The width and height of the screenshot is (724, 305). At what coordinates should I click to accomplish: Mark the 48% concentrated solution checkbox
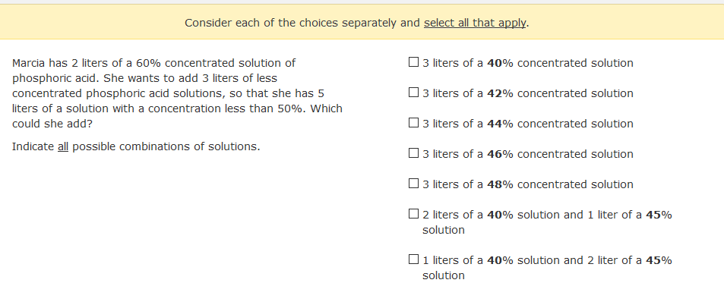[414, 184]
